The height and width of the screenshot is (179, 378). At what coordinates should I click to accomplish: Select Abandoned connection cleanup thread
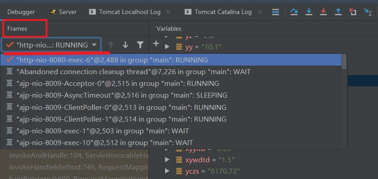171,72
